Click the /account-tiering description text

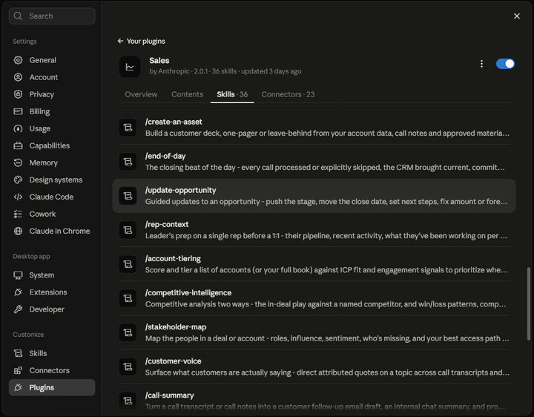tap(326, 270)
